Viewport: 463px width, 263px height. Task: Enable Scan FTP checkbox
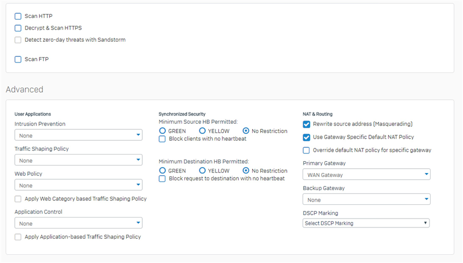18,59
